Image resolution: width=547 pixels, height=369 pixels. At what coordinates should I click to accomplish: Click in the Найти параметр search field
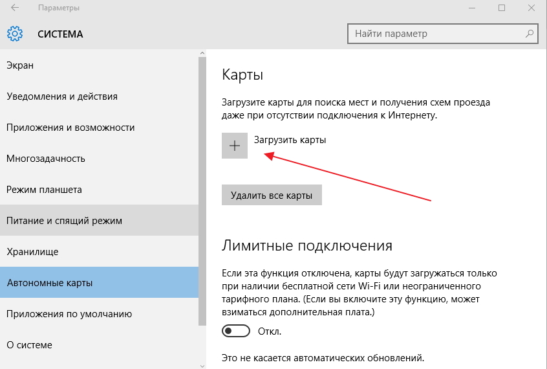pyautogui.click(x=433, y=34)
